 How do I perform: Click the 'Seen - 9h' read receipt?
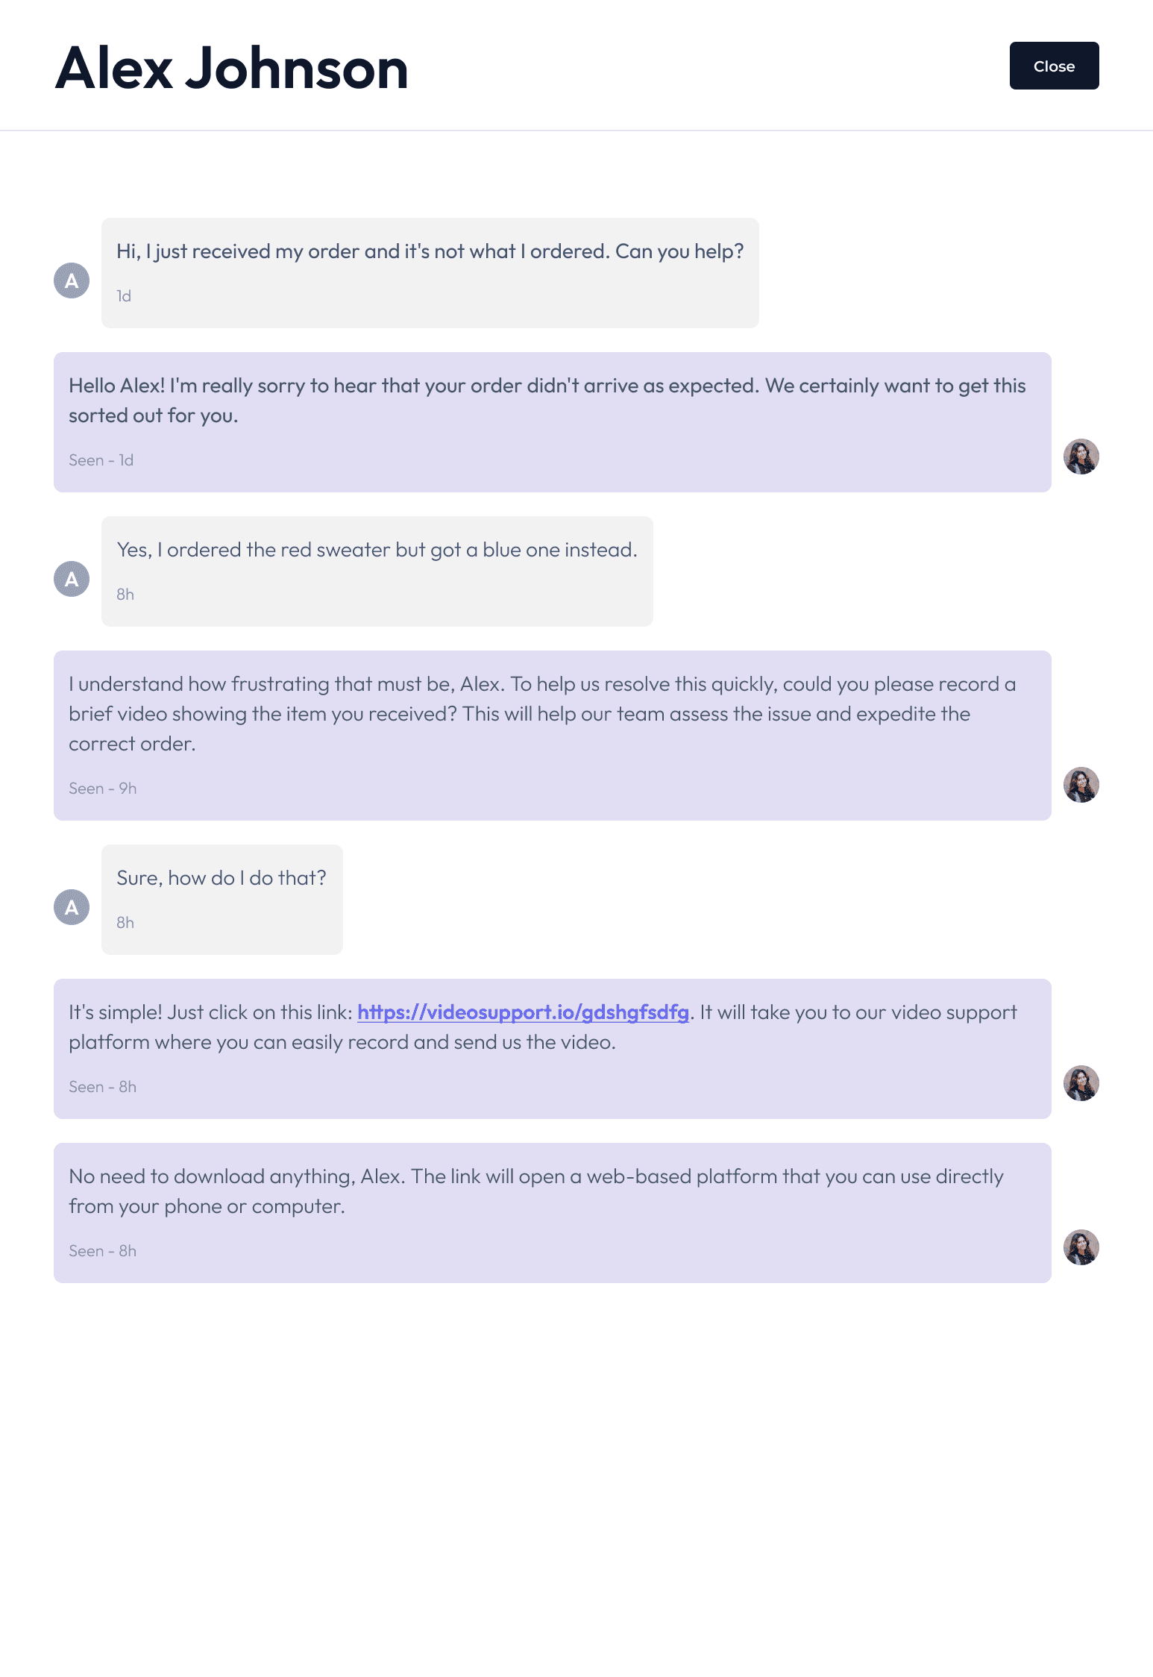[102, 788]
